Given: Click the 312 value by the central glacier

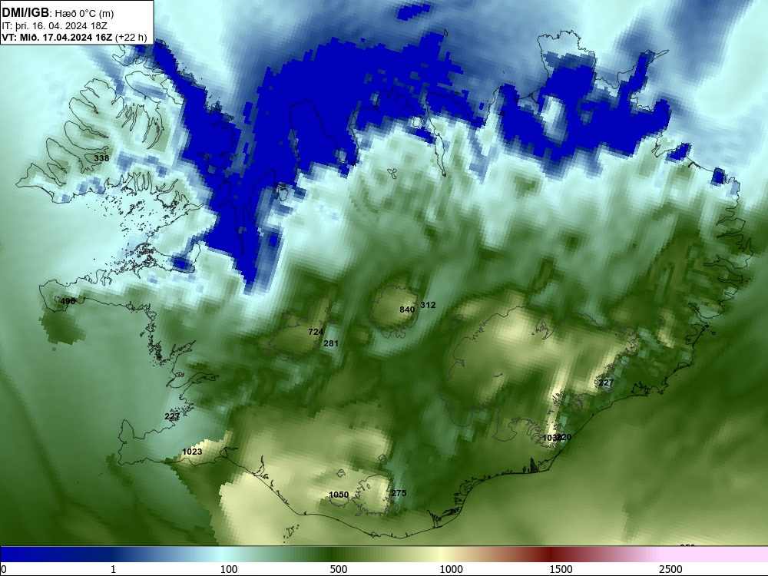Looking at the screenshot, I should (428, 305).
